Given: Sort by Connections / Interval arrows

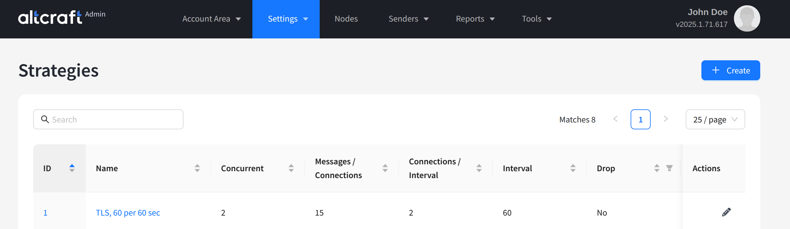Looking at the screenshot, I should (x=479, y=168).
